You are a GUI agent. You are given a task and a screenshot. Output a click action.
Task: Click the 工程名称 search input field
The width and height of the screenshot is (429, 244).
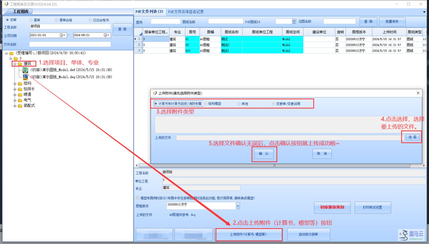(70, 26)
